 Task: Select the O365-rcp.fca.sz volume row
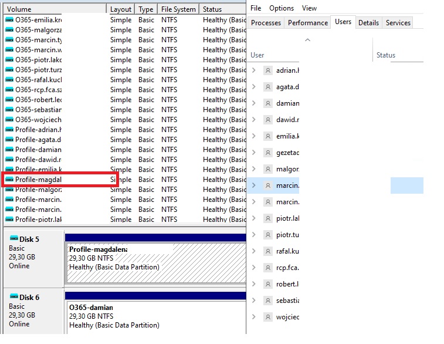(x=125, y=90)
